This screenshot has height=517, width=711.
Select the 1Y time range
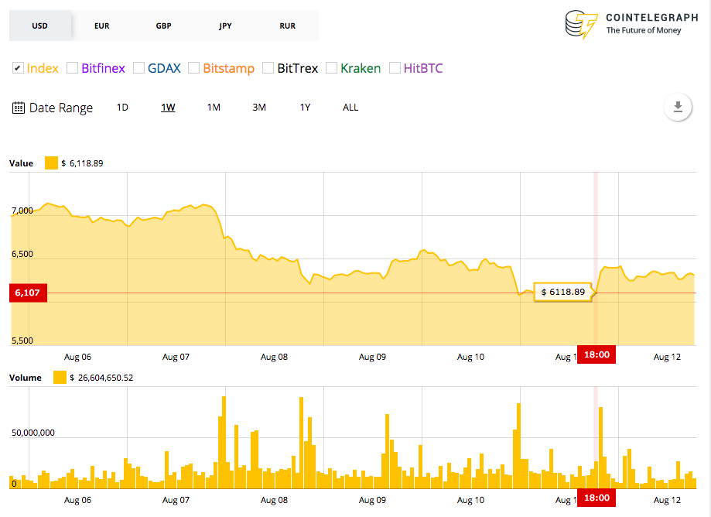[305, 108]
